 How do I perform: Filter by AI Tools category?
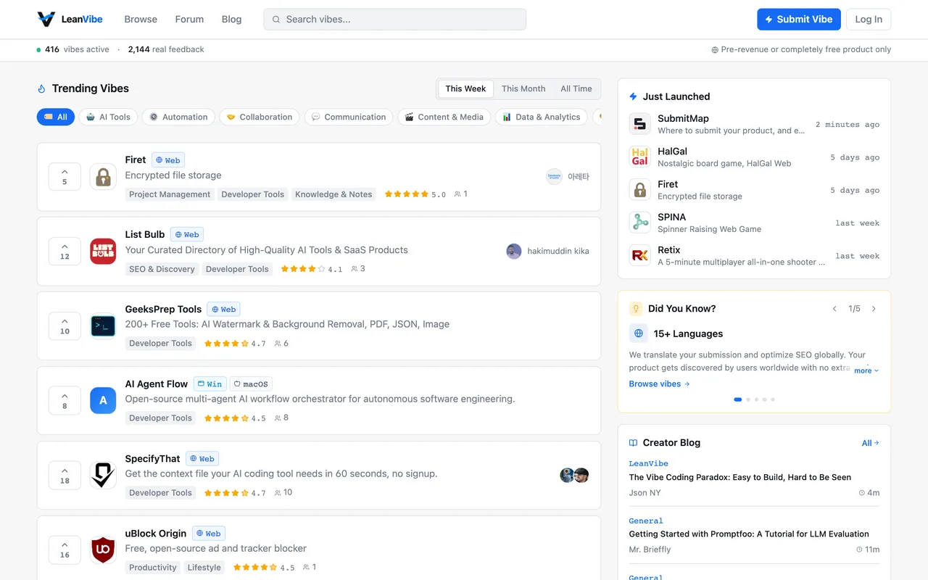109,117
